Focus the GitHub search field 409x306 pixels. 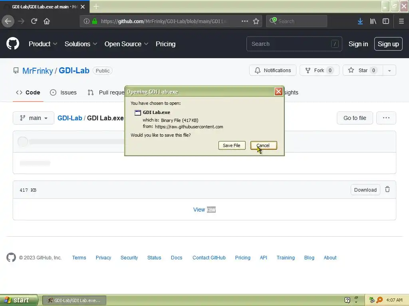tap(294, 44)
